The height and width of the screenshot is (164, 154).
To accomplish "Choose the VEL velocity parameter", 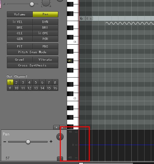I will pos(20,22).
